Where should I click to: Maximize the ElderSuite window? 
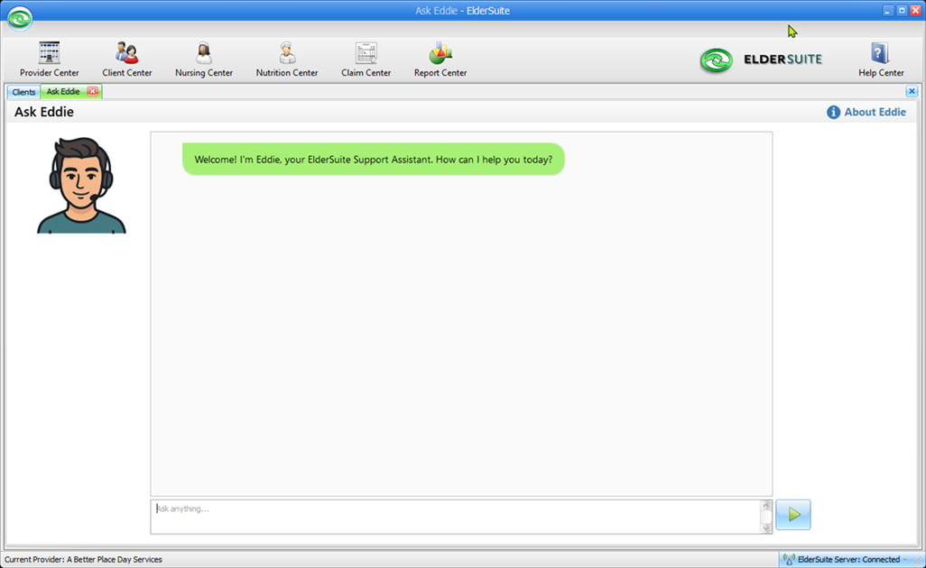pyautogui.click(x=902, y=11)
